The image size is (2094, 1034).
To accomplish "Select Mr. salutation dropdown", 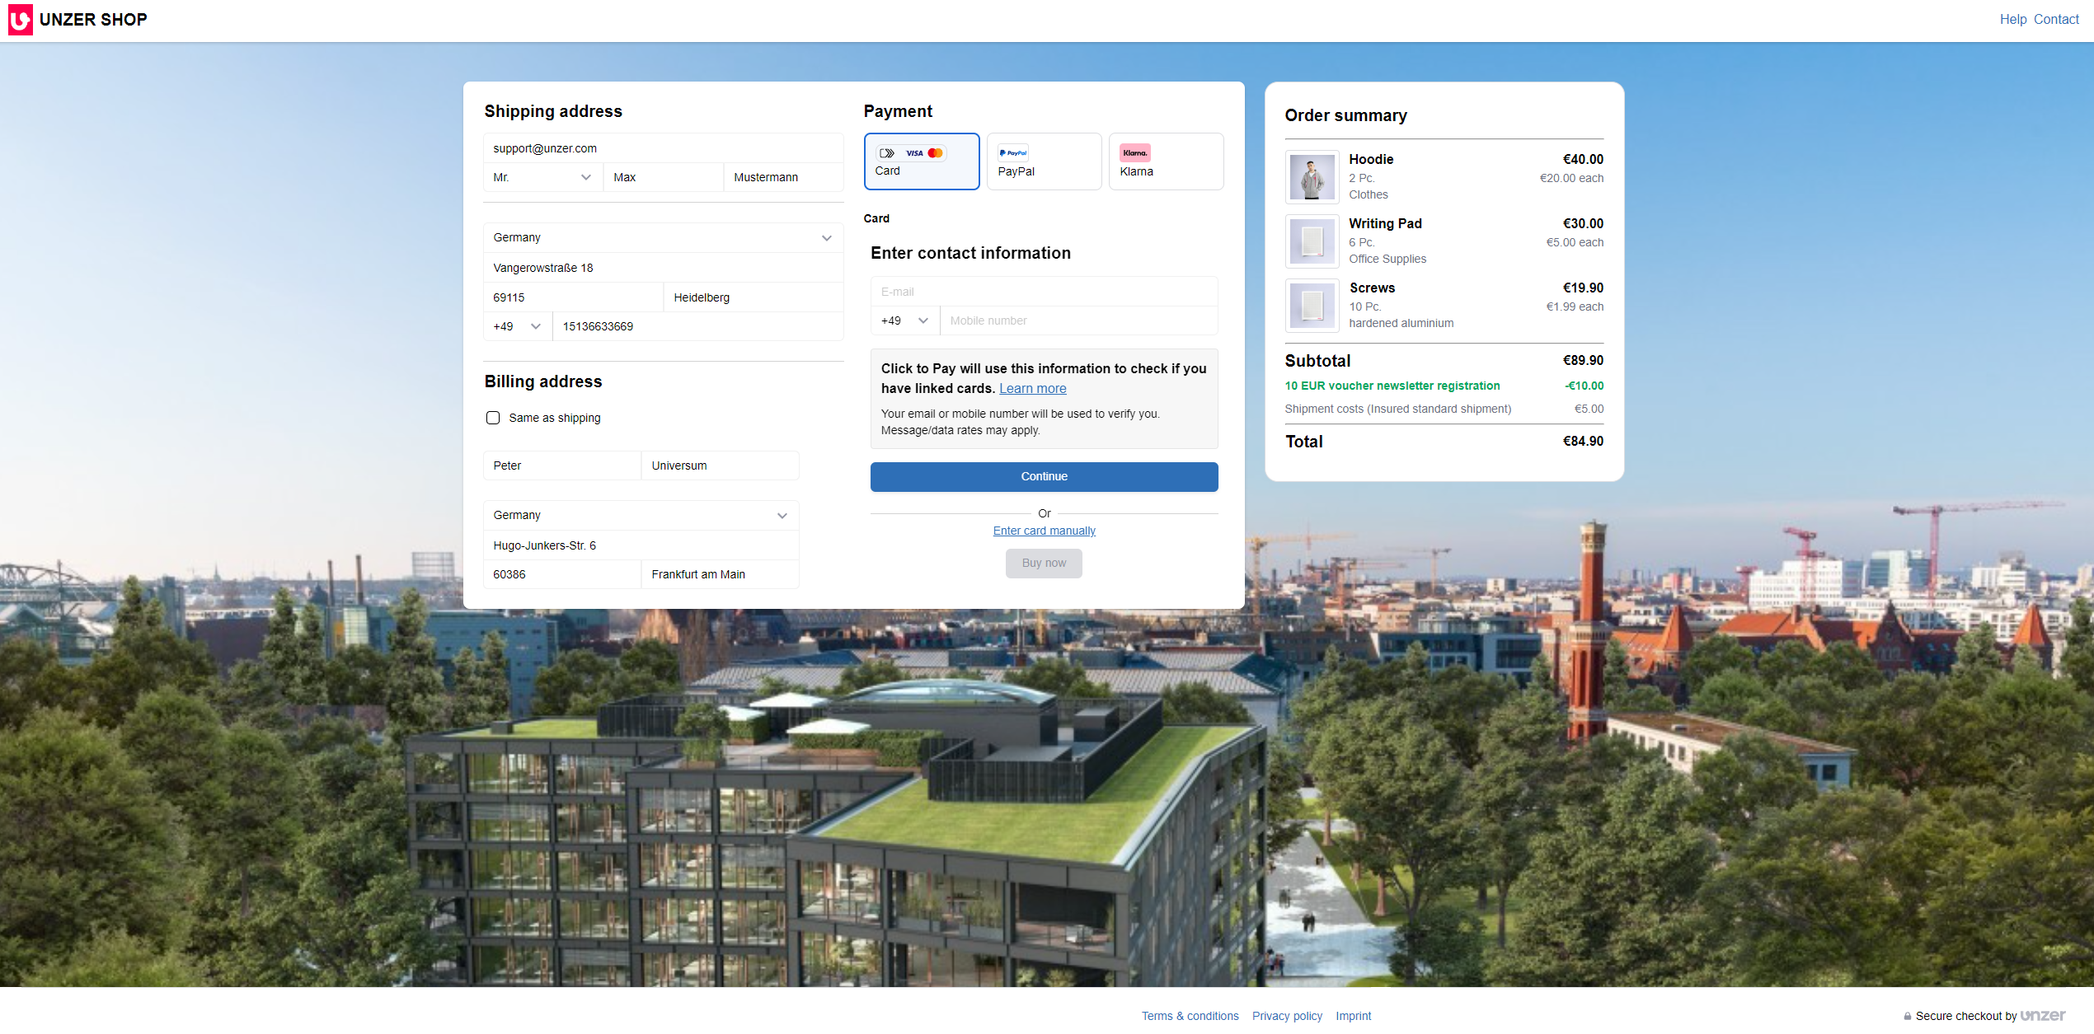I will [x=538, y=177].
